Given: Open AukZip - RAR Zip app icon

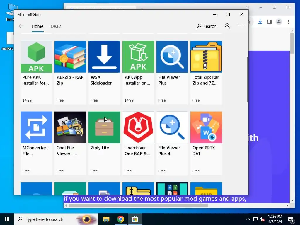Looking at the screenshot, I should (70, 57).
